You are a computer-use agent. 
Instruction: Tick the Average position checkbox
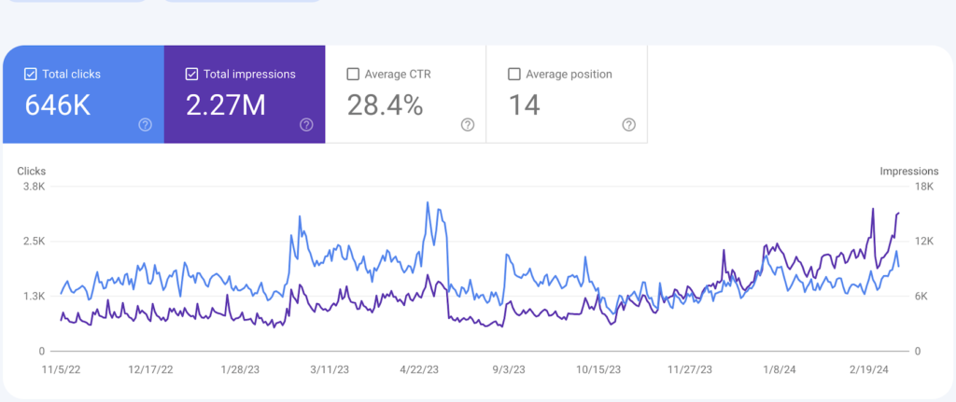pyautogui.click(x=514, y=74)
